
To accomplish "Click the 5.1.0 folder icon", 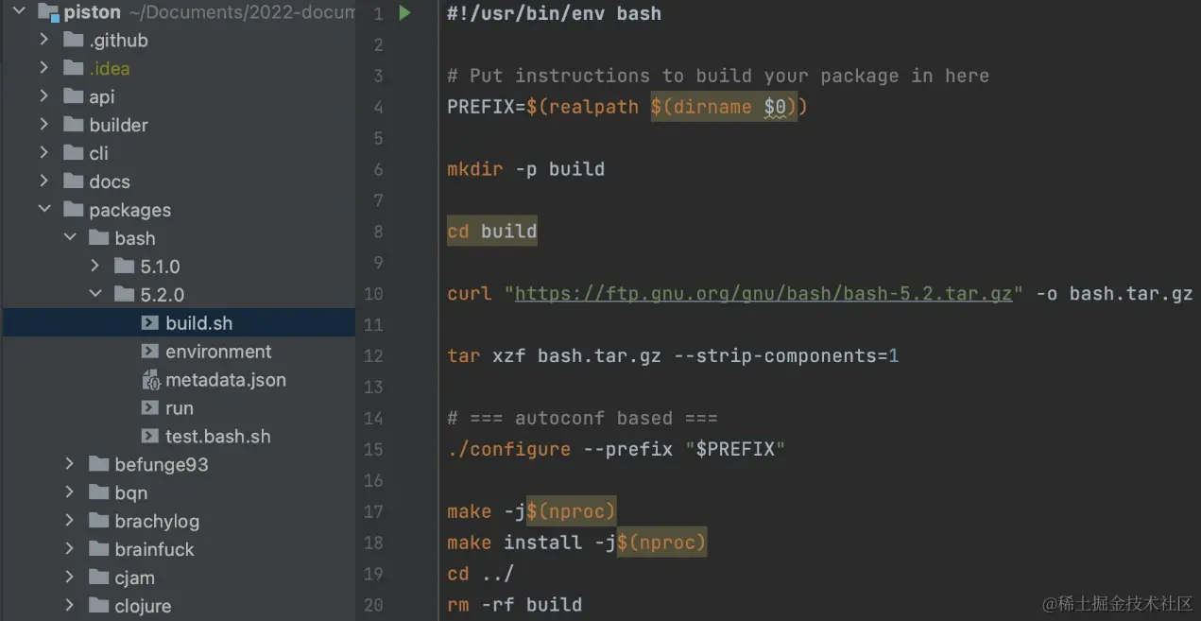I will (x=124, y=267).
